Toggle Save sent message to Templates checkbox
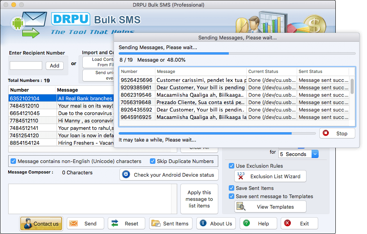367x234 pixels. coord(232,196)
